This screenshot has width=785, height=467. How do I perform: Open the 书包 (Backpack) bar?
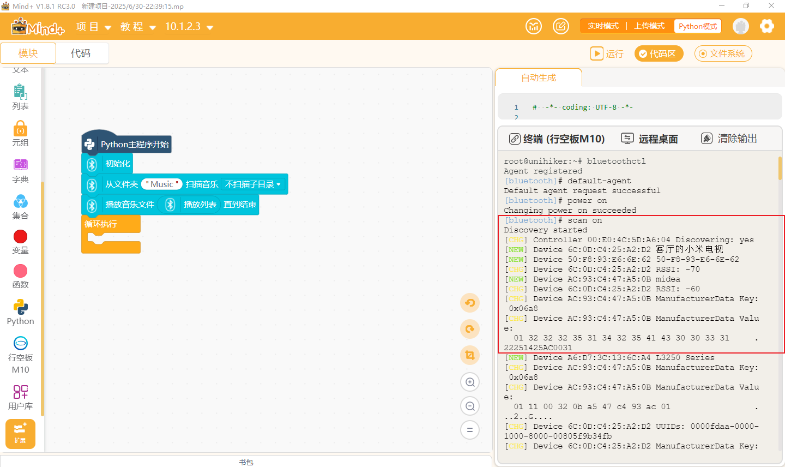[x=246, y=462]
